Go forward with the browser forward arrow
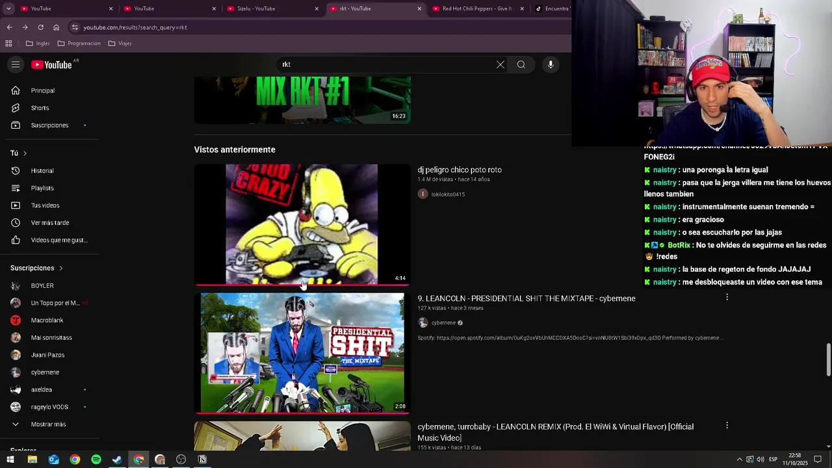Image resolution: width=832 pixels, height=468 pixels. point(25,27)
